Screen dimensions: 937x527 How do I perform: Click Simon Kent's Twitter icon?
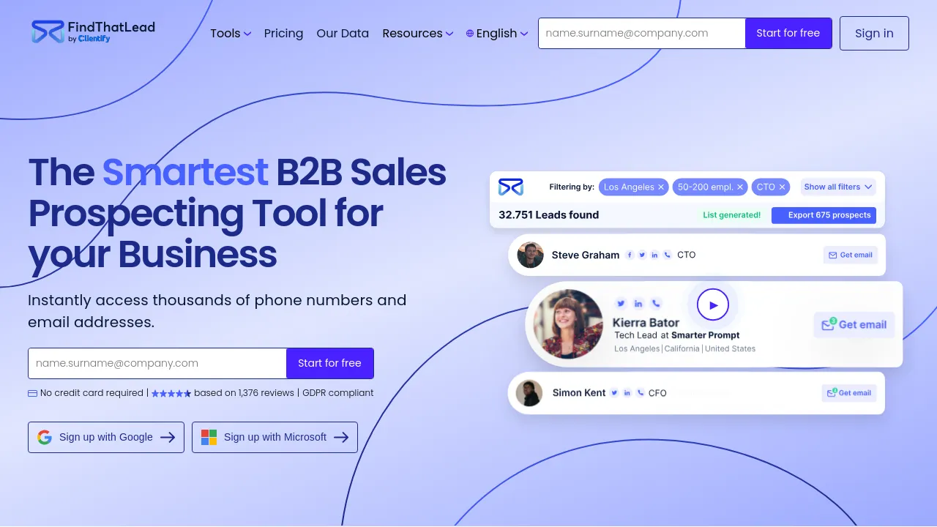click(614, 393)
